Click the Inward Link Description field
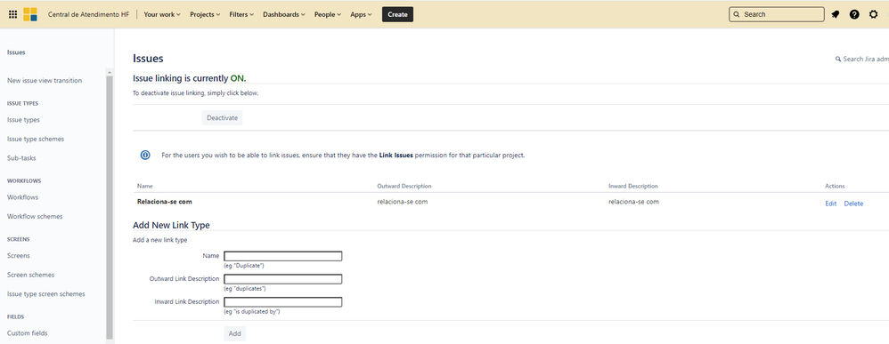 pos(283,302)
